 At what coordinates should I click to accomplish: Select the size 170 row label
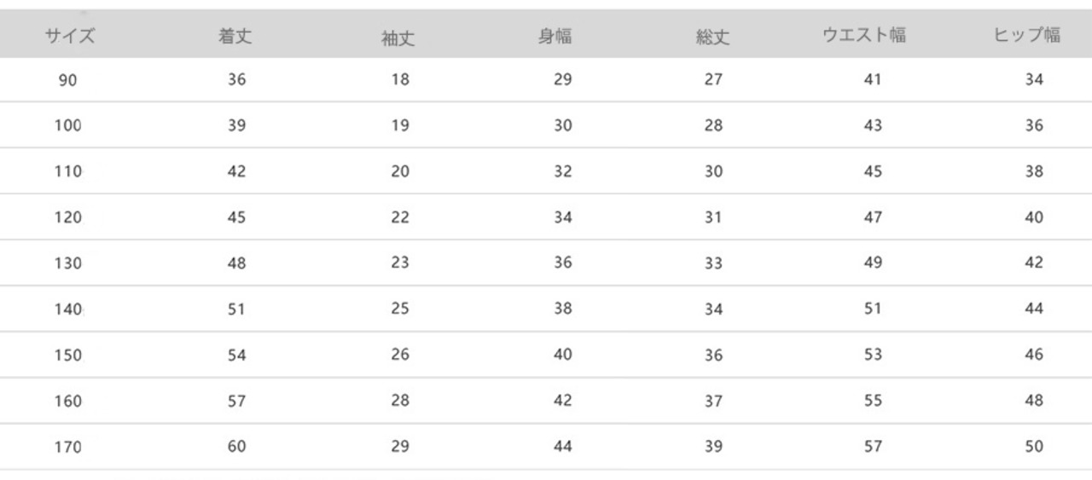pos(68,448)
